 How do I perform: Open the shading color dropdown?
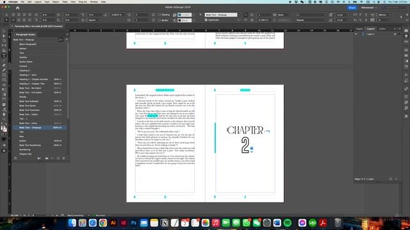[193, 15]
